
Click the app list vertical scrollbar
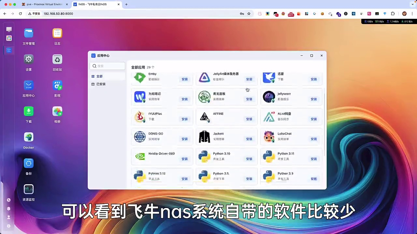324,125
